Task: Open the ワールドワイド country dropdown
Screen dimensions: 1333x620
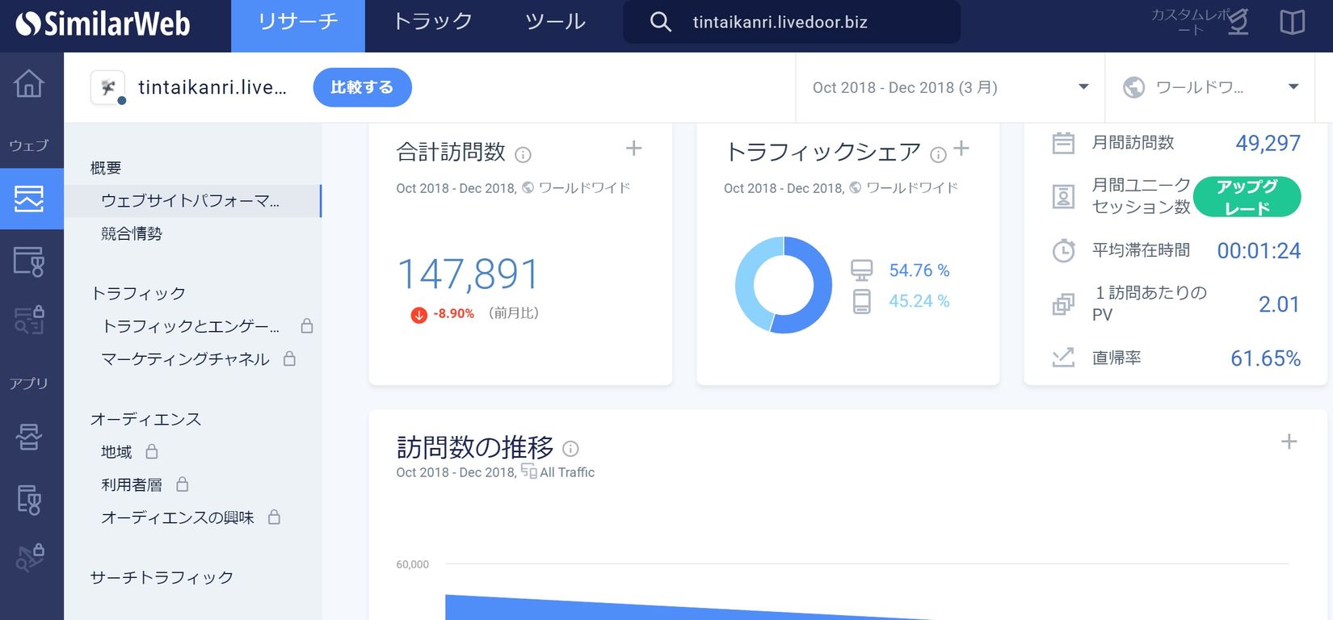Action: (1212, 87)
